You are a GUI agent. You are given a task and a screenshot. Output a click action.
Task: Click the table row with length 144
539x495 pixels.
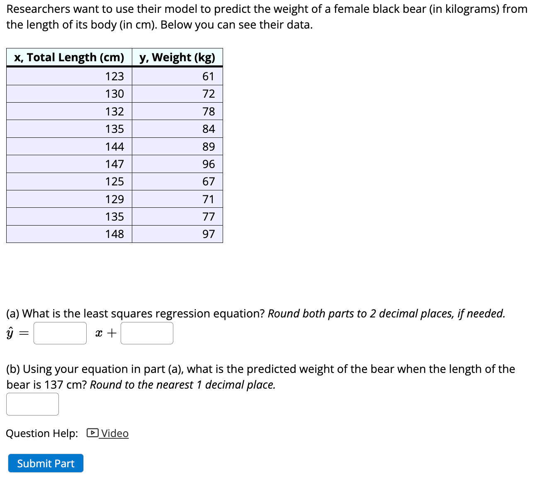(114, 146)
